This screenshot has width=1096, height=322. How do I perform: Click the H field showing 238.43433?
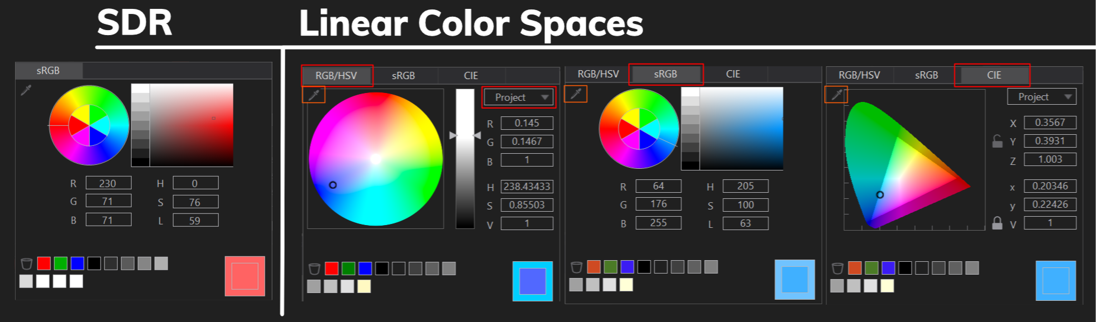click(x=527, y=187)
